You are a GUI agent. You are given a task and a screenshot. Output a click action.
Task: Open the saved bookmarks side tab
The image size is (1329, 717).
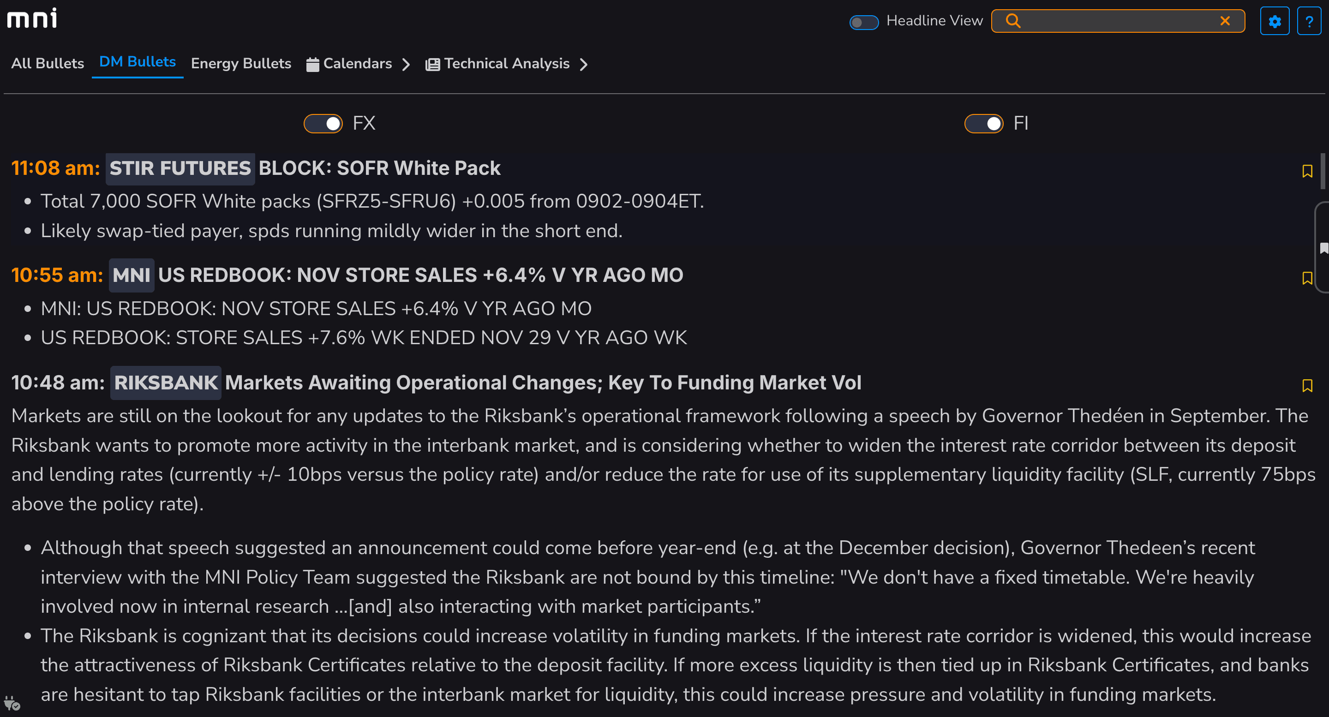1323,249
